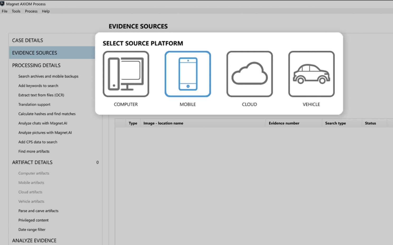The width and height of the screenshot is (393, 245).
Task: Open the Help menu
Action: tap(46, 11)
